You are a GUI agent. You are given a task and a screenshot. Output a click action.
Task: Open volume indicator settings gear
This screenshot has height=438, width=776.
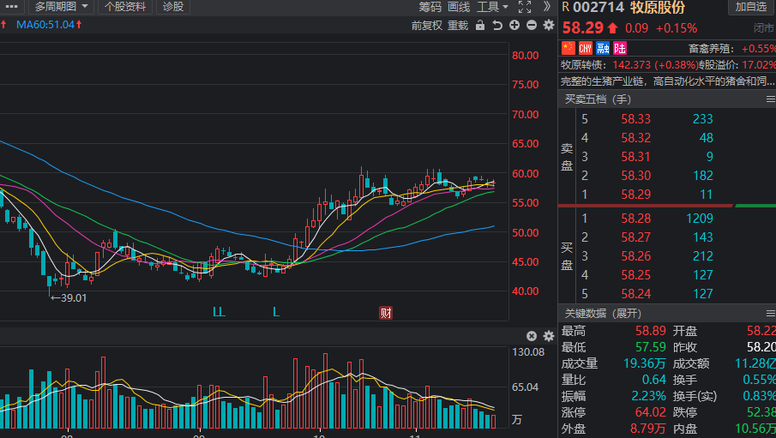pos(549,336)
